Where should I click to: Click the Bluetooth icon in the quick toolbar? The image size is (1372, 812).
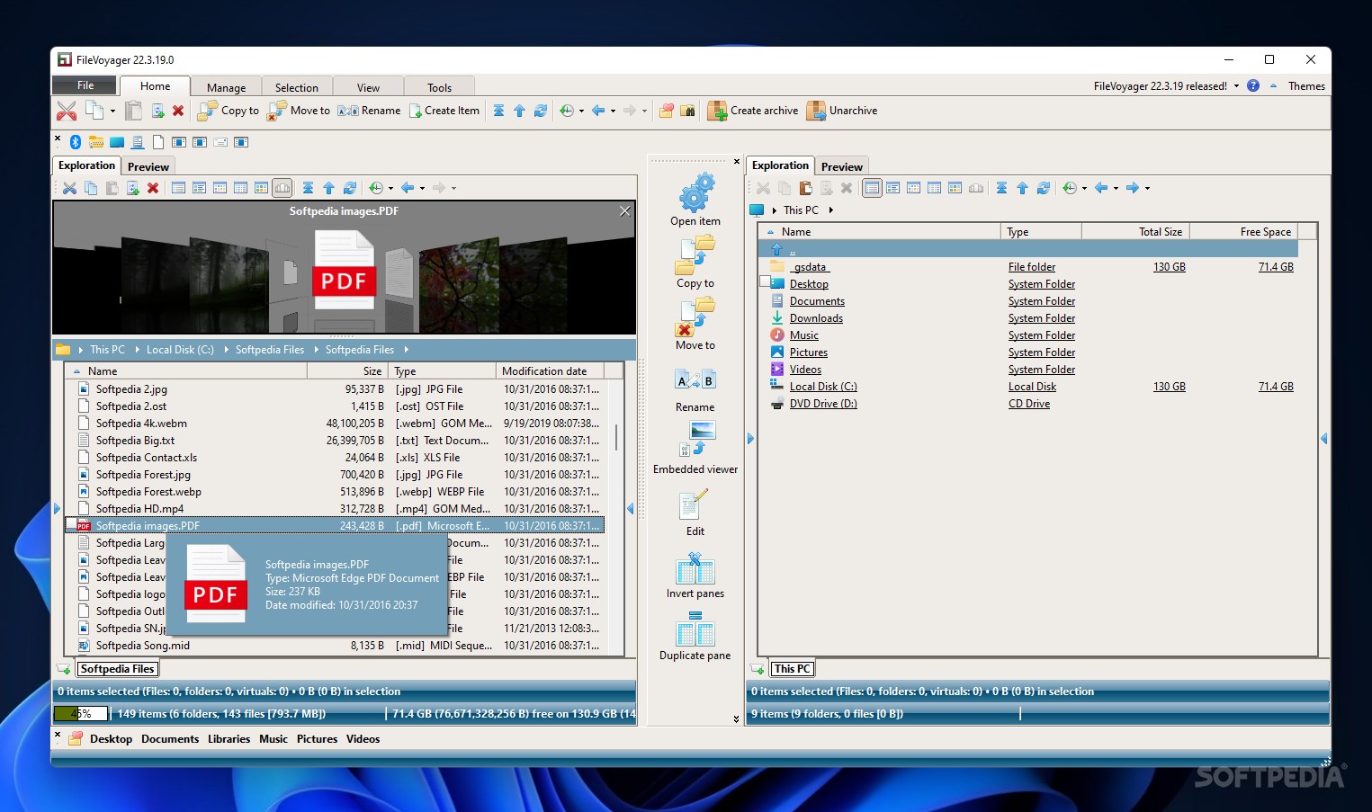point(76,142)
